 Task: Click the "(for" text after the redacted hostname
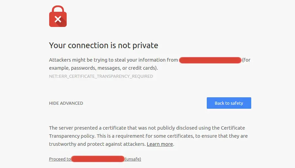(x=246, y=60)
